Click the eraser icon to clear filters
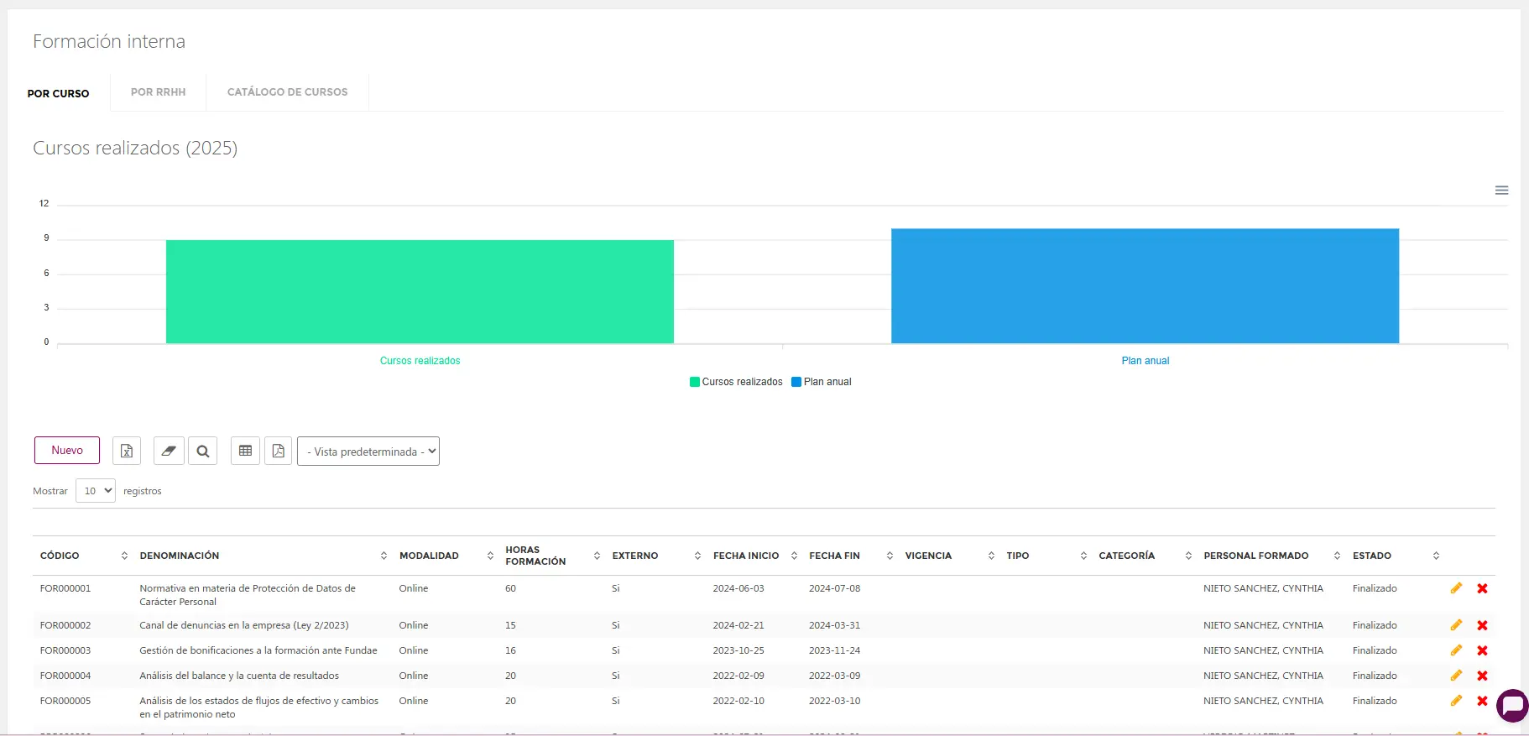 pos(169,451)
